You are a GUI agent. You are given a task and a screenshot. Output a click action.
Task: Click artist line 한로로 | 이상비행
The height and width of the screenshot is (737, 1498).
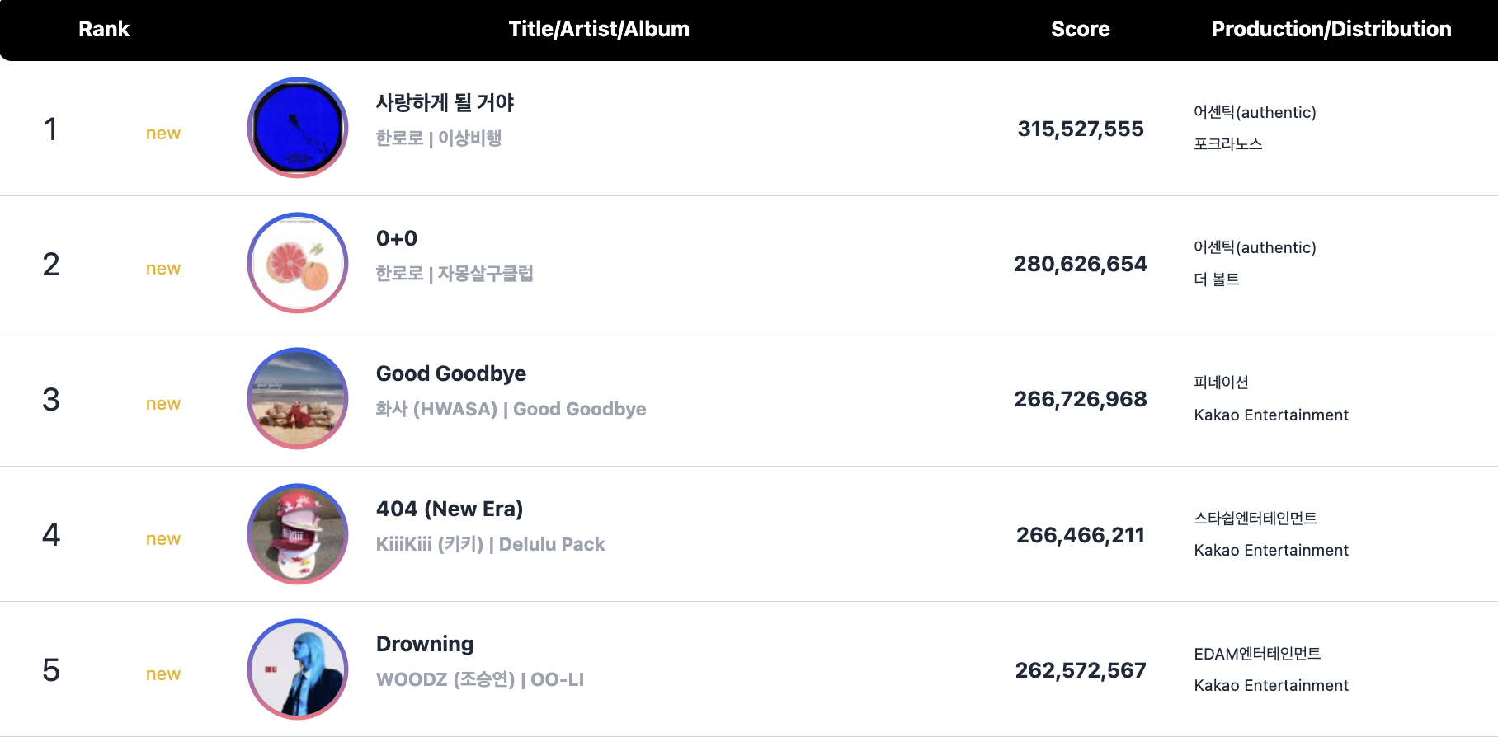pos(439,138)
